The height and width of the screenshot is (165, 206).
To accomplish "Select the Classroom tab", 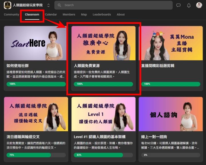I will click(x=32, y=15).
